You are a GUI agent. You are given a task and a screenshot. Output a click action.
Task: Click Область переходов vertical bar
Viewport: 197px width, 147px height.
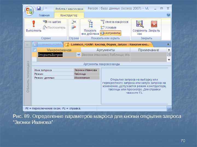click(x=28, y=76)
